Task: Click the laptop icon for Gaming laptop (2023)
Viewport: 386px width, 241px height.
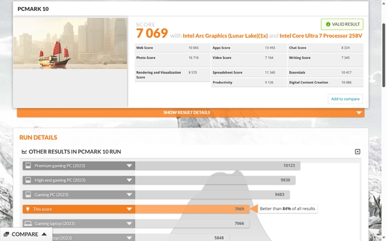Action: pos(28,224)
